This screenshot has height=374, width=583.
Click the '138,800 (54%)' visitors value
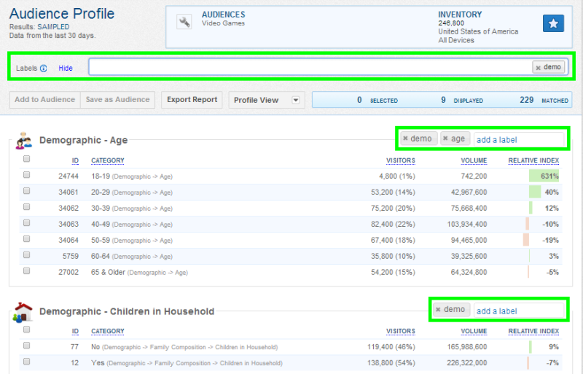391,363
